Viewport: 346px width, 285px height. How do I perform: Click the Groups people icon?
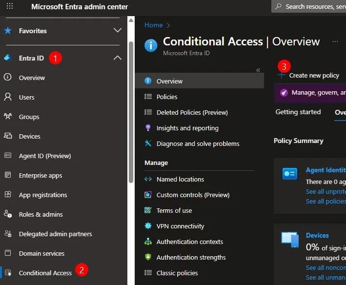click(x=8, y=116)
